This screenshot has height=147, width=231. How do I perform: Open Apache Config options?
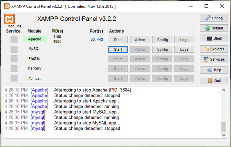tap(162, 40)
